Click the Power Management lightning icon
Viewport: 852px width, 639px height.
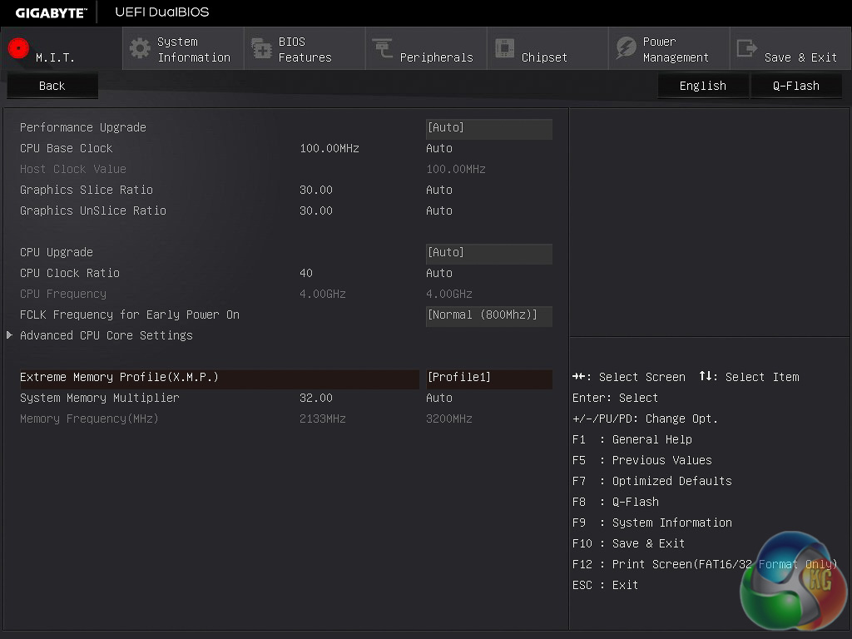pos(626,48)
